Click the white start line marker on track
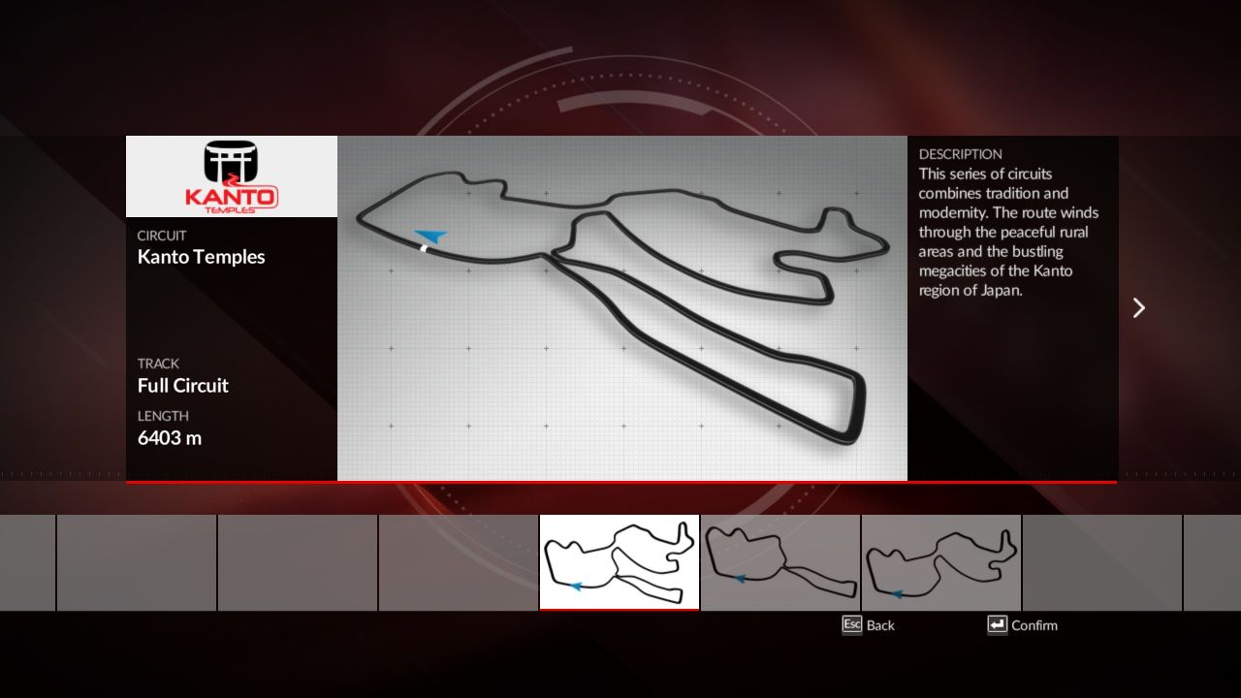 tap(424, 248)
